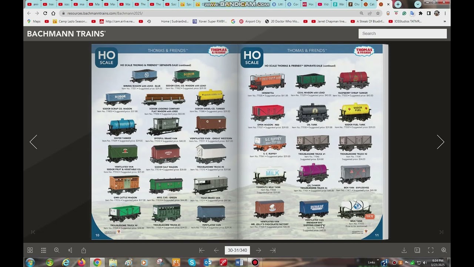Open Chrome extensions puzzle icon
This screenshot has height=267, width=474.
(x=420, y=13)
